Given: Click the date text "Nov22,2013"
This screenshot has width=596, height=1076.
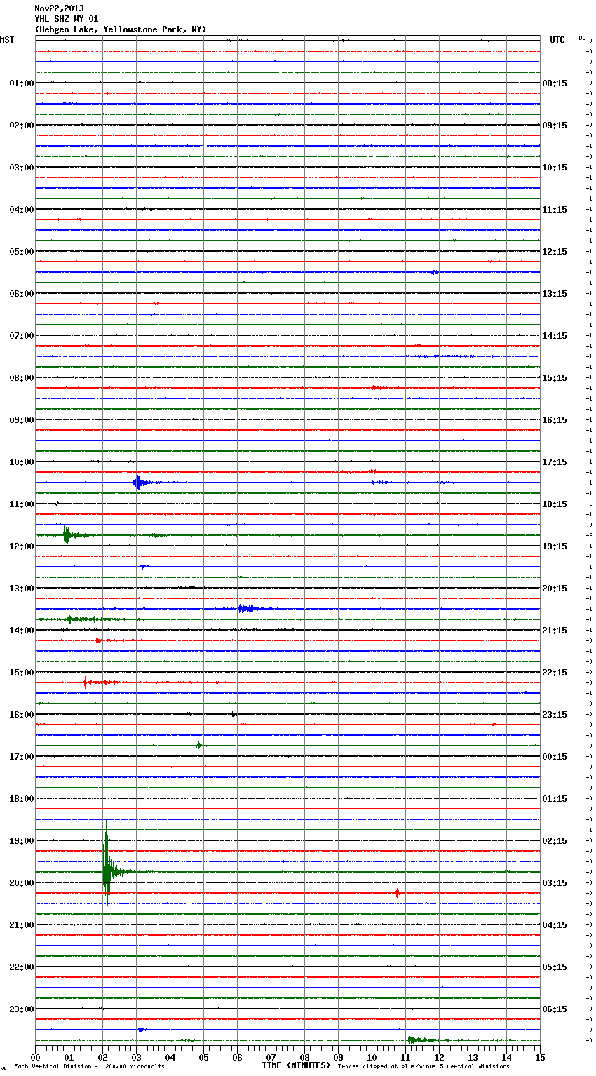Looking at the screenshot, I should pos(59,8).
